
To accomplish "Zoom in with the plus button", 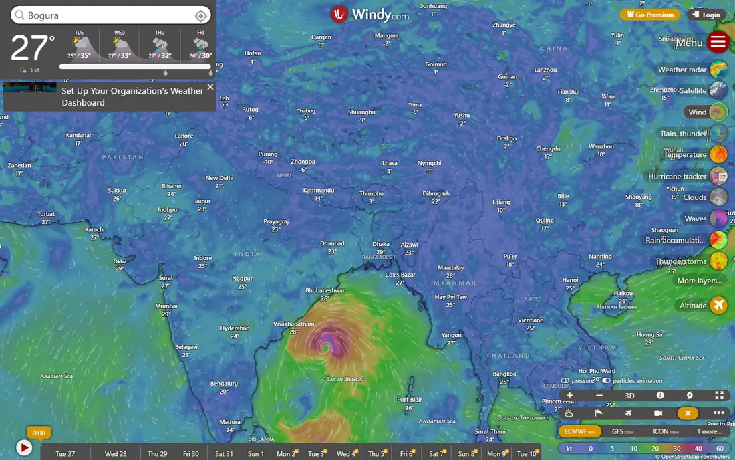I will [569, 395].
